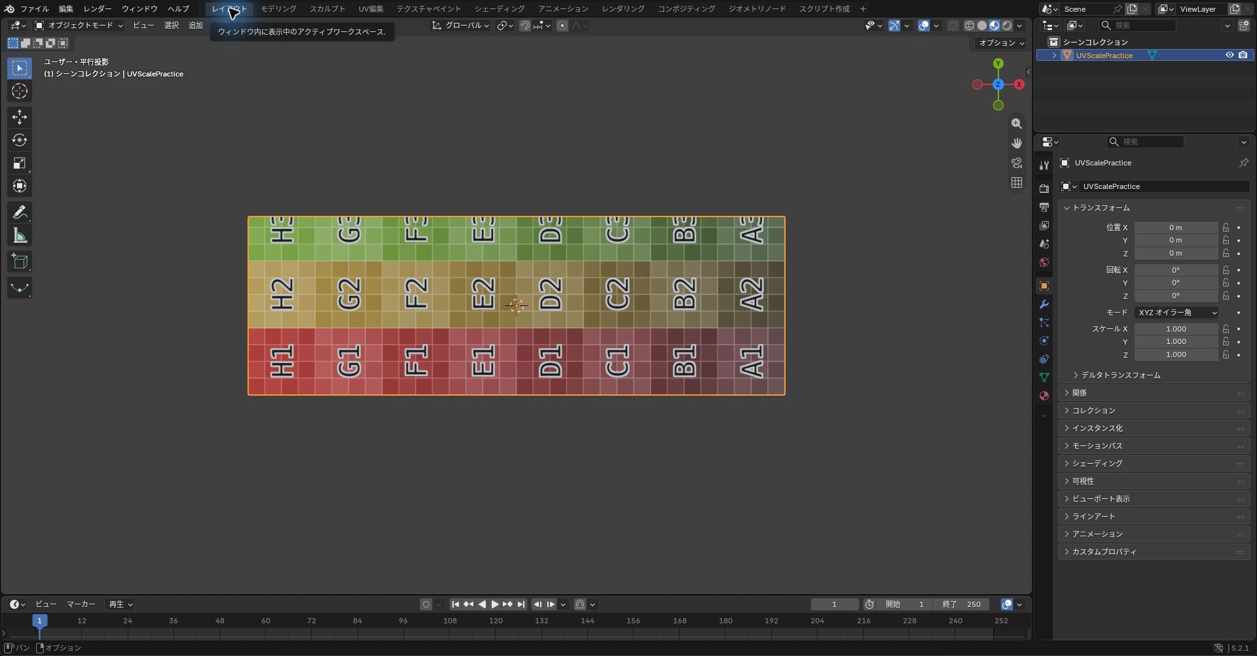Toggle lock for Location X
1257x656 pixels.
pos(1226,228)
